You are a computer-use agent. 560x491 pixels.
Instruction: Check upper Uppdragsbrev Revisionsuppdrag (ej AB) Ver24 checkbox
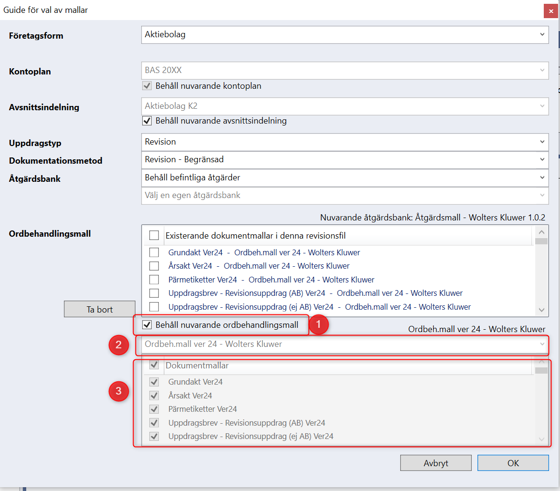(x=154, y=307)
